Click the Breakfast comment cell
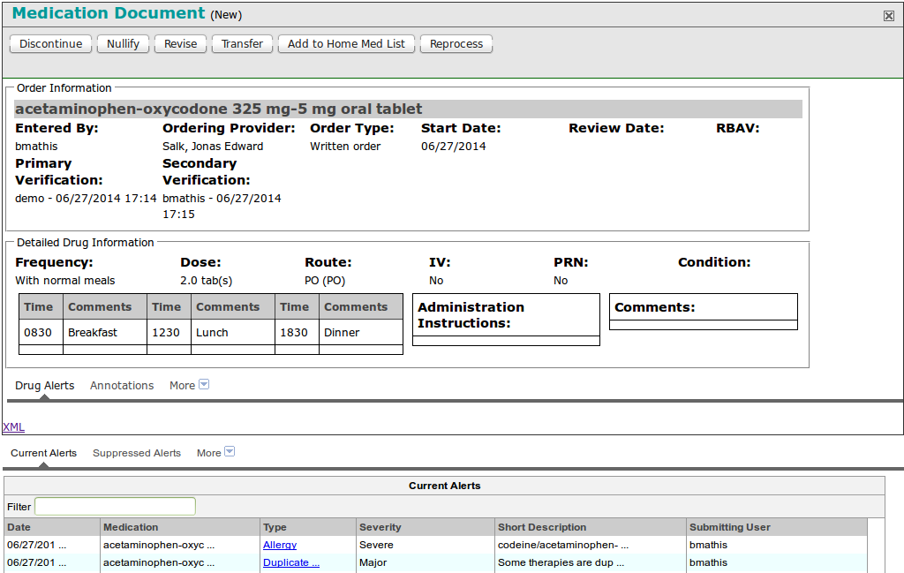The height and width of the screenshot is (573, 904). [105, 333]
